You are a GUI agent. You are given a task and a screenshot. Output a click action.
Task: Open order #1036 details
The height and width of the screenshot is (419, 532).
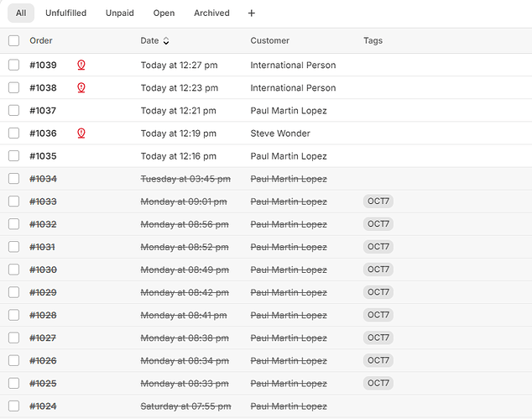[x=43, y=134]
